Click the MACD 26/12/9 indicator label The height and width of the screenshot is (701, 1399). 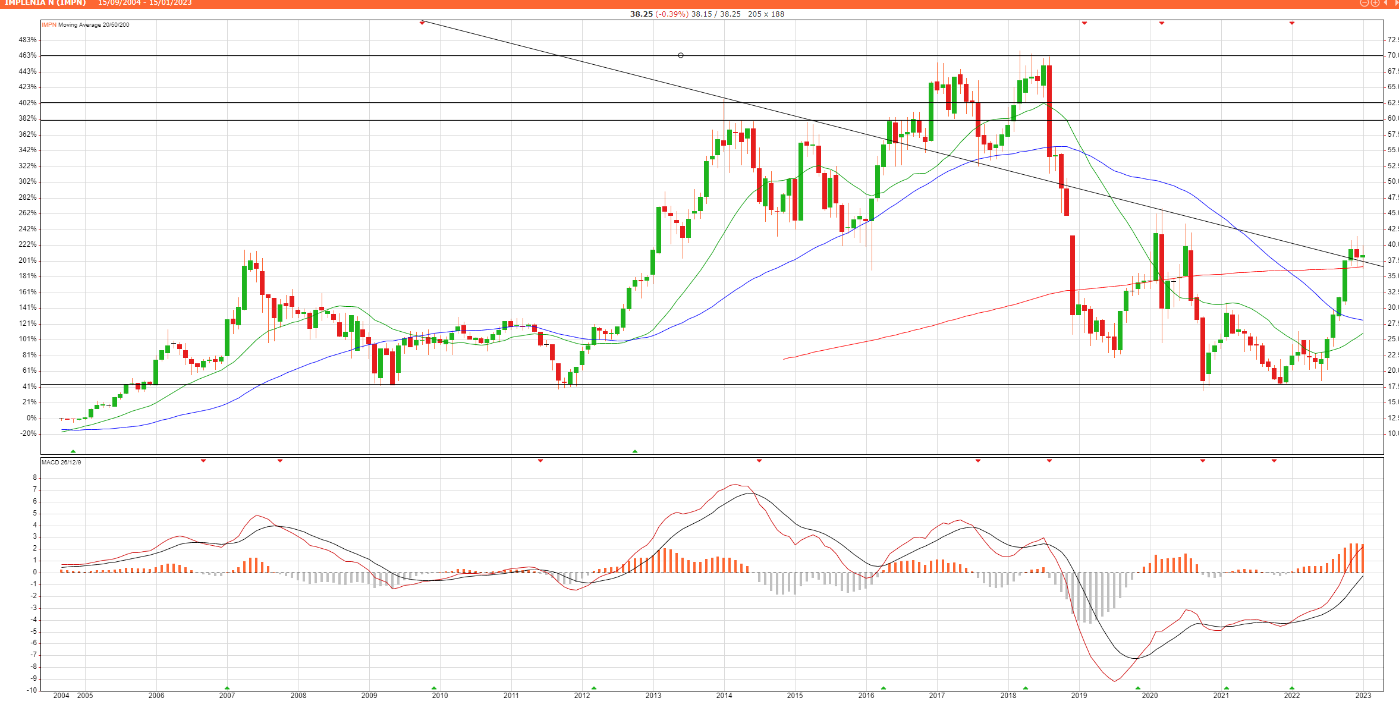(x=61, y=463)
